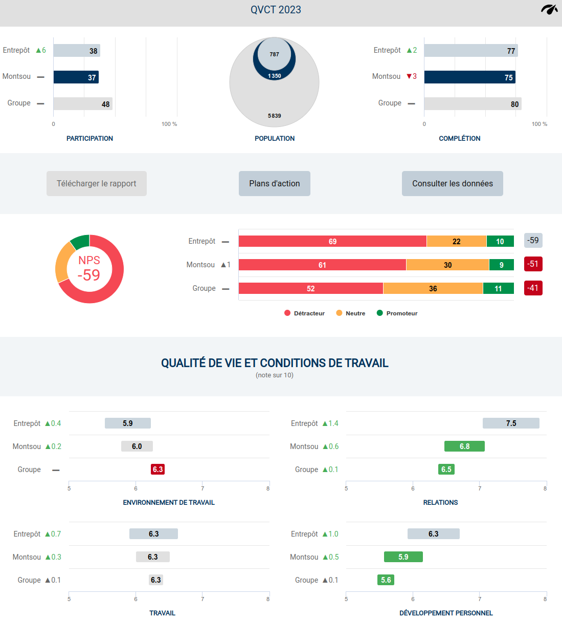Toggle the Détracteur legend item
Viewport: 562px width, 619px height.
click(305, 313)
